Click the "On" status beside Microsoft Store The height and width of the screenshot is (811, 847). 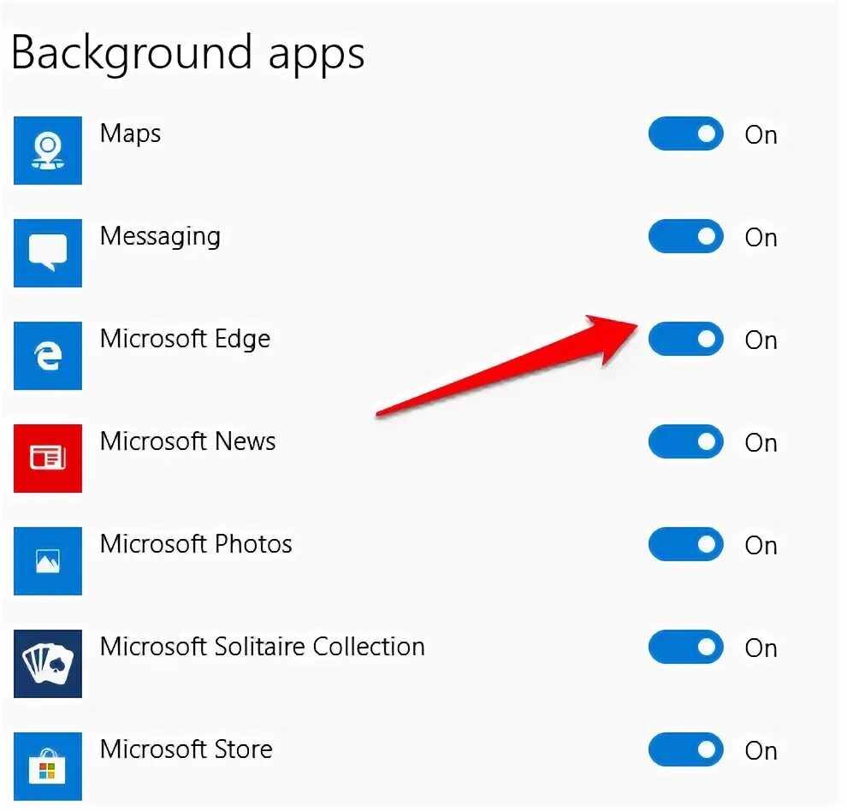[761, 750]
